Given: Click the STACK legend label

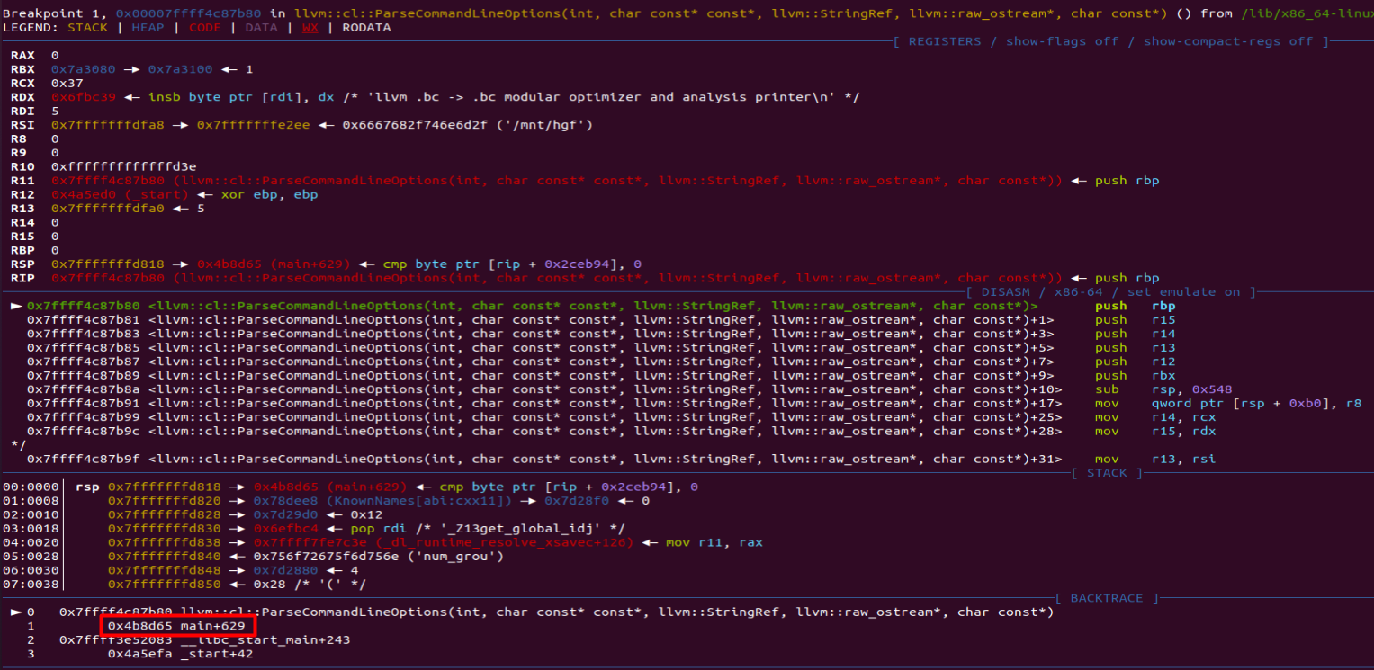Looking at the screenshot, I should click(x=87, y=27).
